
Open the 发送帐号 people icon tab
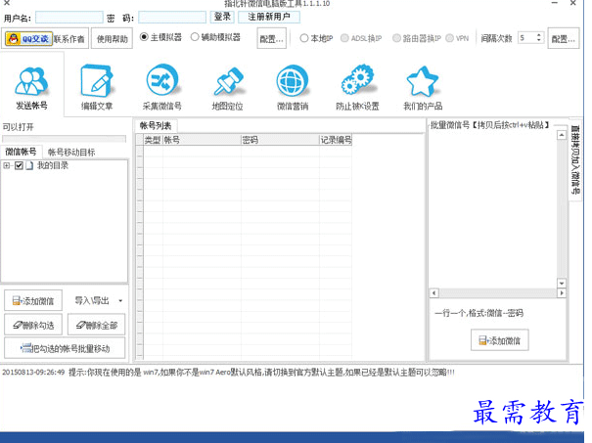(x=31, y=87)
